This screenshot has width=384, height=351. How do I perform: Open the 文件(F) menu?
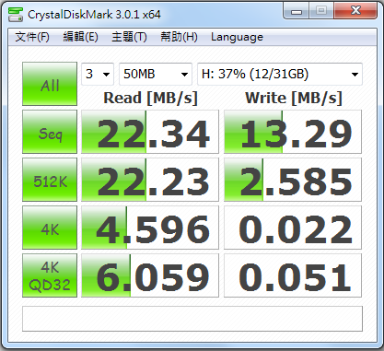coord(32,37)
